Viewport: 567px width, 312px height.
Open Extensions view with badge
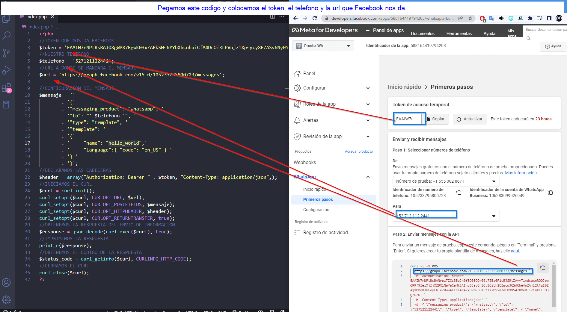[x=6, y=88]
